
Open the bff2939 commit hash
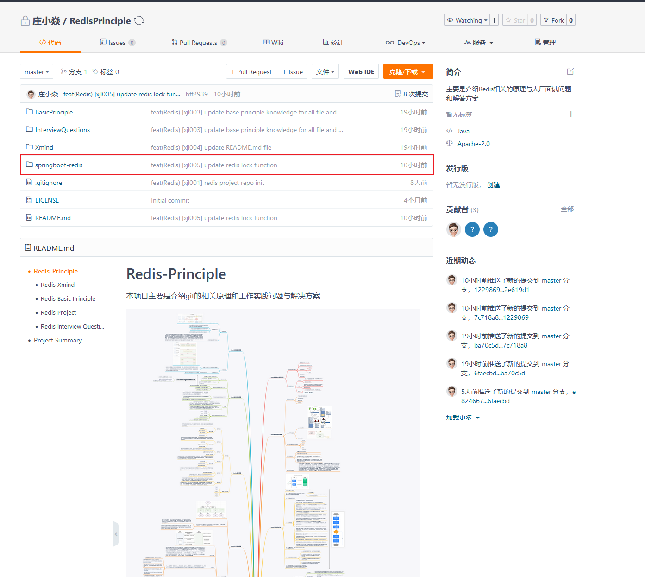tap(197, 94)
